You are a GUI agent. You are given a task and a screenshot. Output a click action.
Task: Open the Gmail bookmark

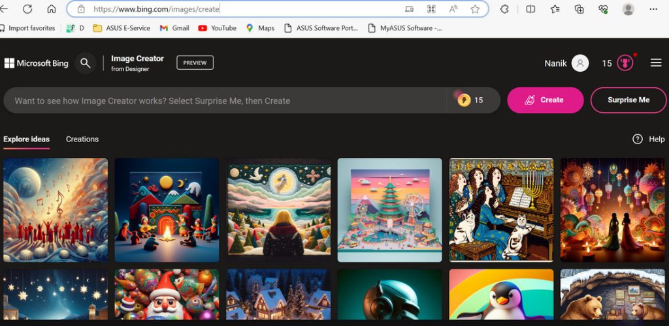tap(174, 28)
